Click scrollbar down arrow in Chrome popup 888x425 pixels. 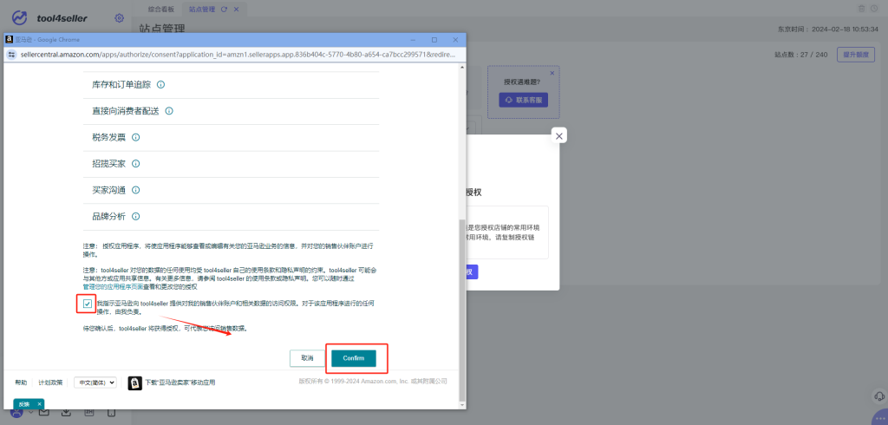pyautogui.click(x=462, y=404)
